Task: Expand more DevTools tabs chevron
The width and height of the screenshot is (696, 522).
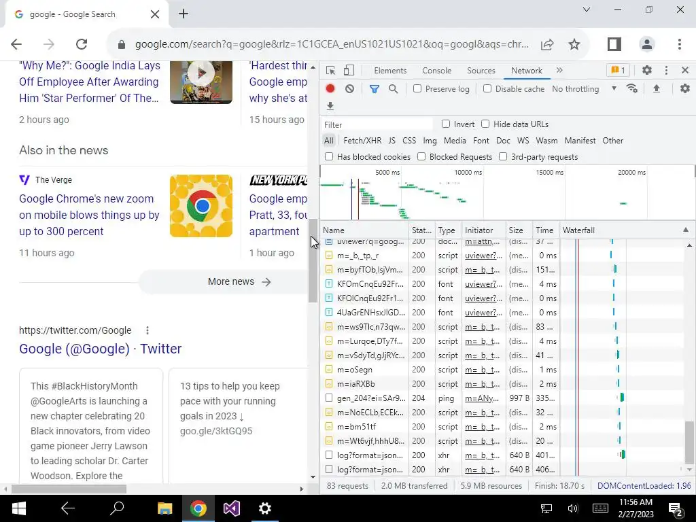Action: click(559, 70)
